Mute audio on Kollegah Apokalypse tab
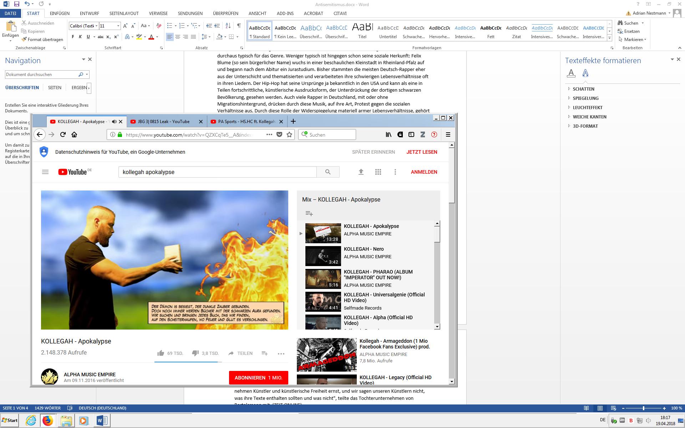Viewport: 685px width, 428px height. [114, 122]
